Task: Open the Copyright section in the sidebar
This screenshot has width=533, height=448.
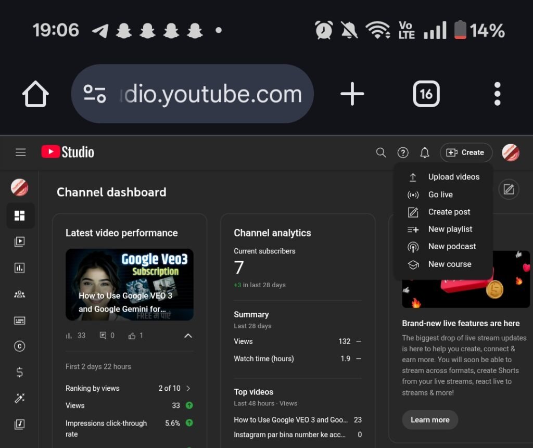Action: click(20, 346)
